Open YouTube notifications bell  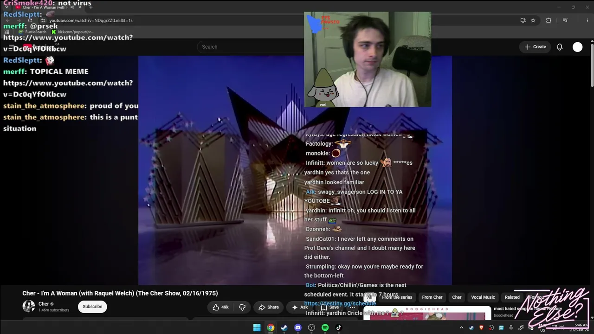[560, 47]
